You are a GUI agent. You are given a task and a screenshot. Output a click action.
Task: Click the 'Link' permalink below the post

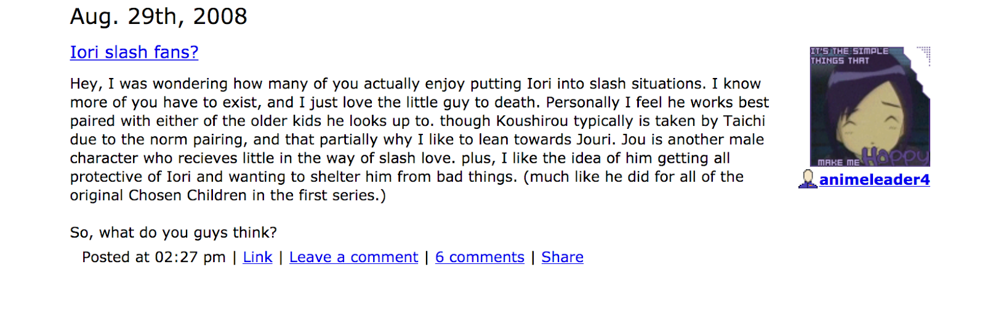[257, 257]
